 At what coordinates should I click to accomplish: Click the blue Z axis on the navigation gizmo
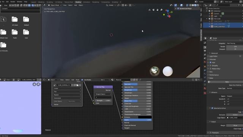168,11
